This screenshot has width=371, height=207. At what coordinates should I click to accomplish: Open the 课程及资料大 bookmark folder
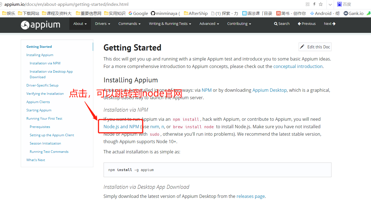point(57,13)
